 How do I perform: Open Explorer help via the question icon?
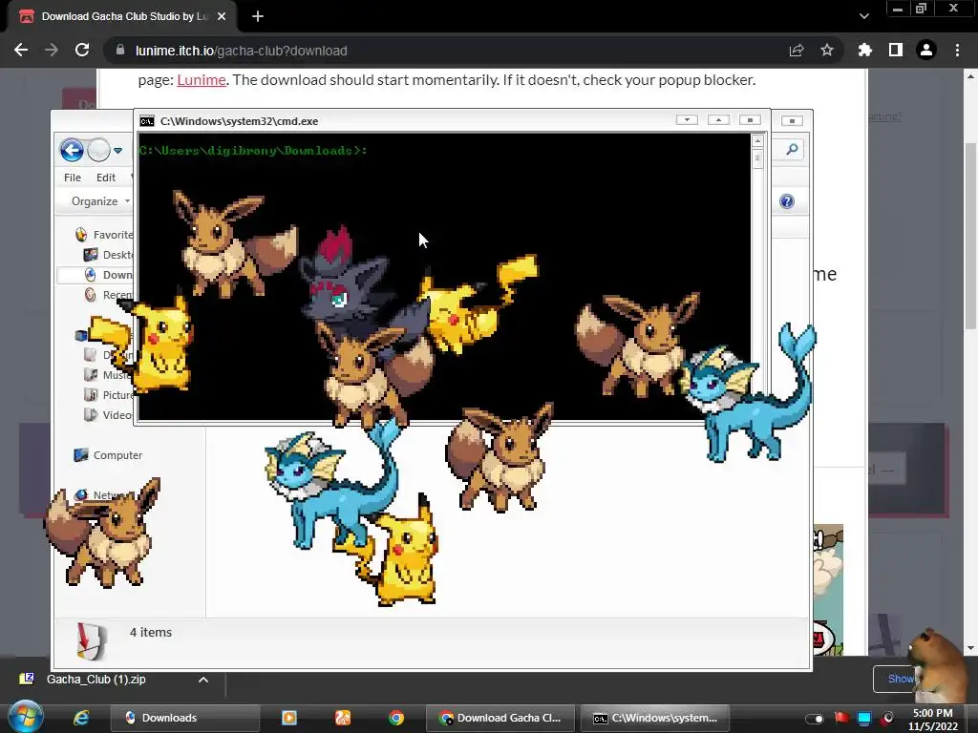pos(787,201)
